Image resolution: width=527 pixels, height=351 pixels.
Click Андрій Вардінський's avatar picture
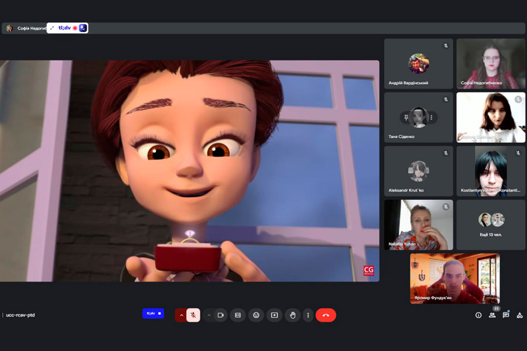coord(419,63)
